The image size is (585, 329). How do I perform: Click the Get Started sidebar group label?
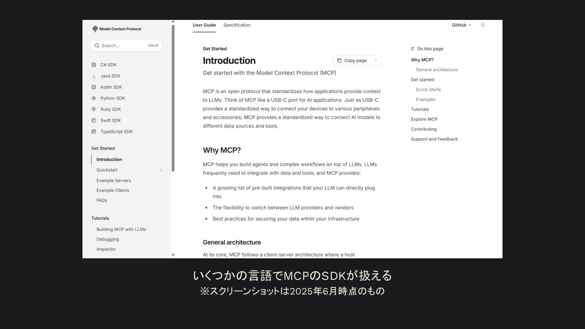tap(103, 148)
